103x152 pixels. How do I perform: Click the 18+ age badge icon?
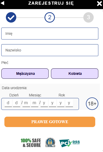tap(92, 104)
